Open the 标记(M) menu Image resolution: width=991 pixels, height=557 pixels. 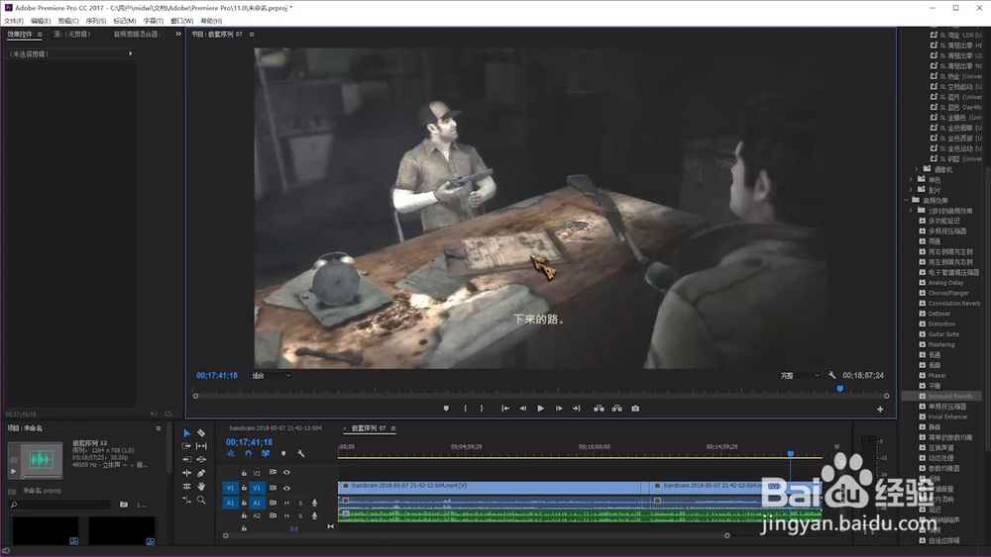pos(125,21)
